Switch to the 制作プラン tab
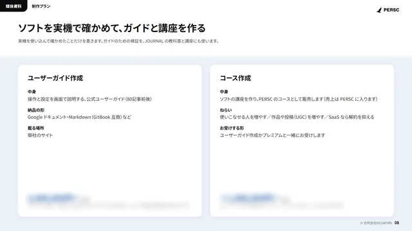The image size is (412, 231). pos(41,6)
